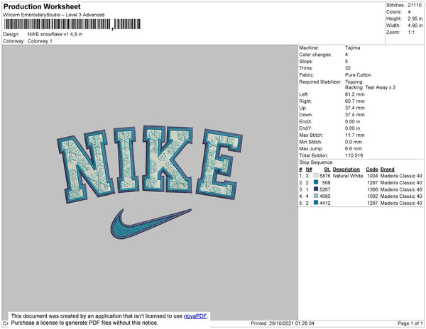The width and height of the screenshot is (426, 329).
Task: Select stitch count 5876 in row 1
Action: 324,176
